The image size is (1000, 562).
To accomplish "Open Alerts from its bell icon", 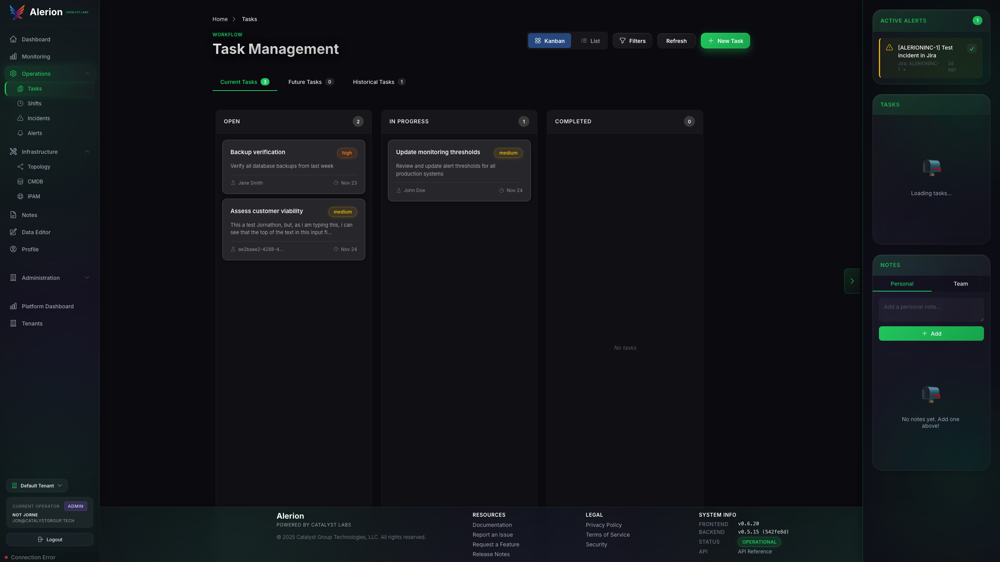I will click(20, 133).
